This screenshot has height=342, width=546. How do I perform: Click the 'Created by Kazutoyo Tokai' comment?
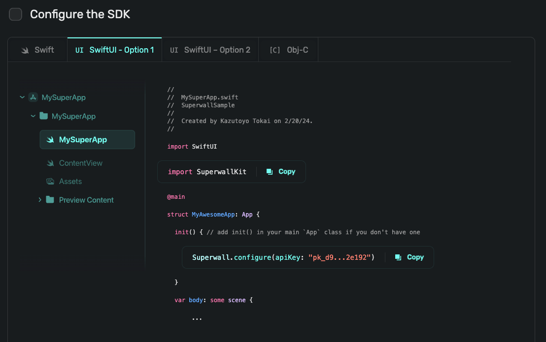point(240,121)
